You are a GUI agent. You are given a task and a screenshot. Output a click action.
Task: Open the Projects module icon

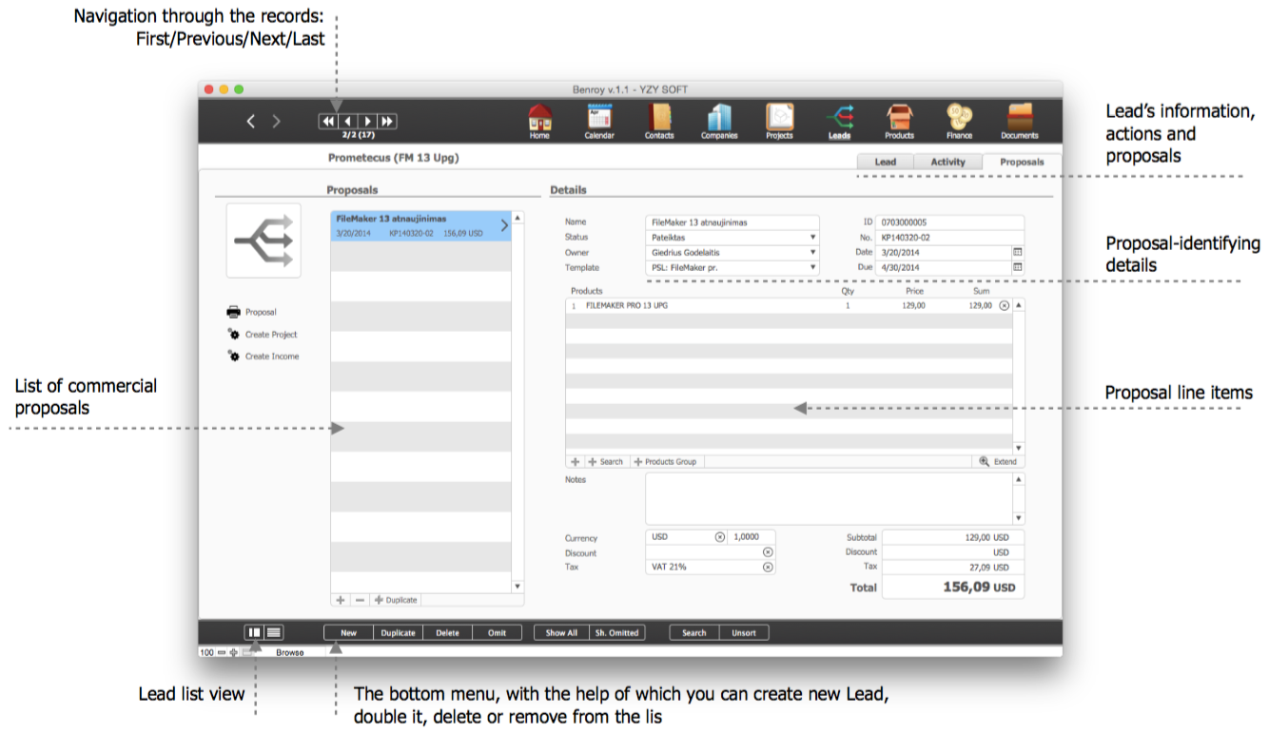(779, 119)
